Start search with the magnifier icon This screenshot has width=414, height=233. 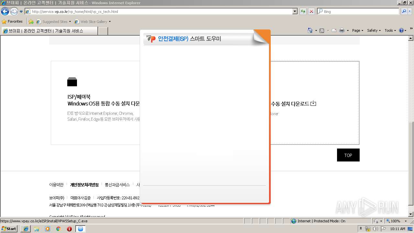coord(404,11)
